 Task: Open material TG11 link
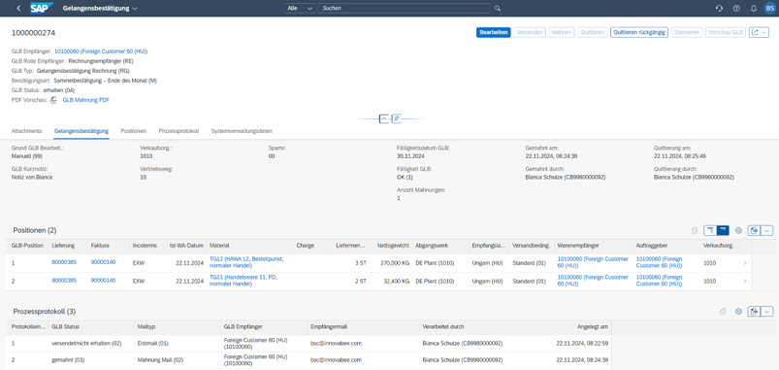243,281
